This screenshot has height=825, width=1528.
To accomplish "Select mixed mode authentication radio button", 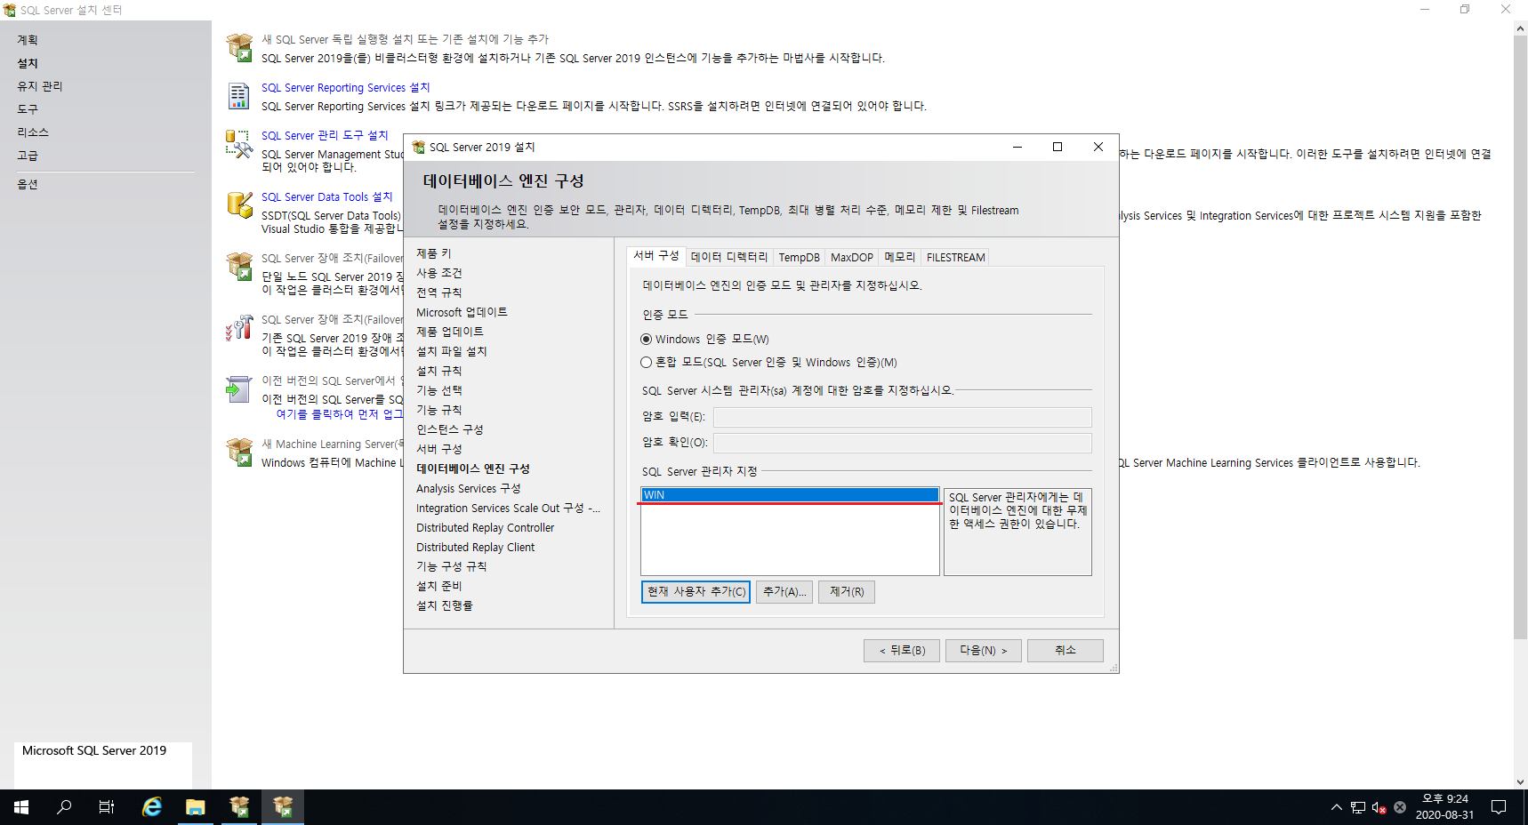I will click(x=646, y=362).
